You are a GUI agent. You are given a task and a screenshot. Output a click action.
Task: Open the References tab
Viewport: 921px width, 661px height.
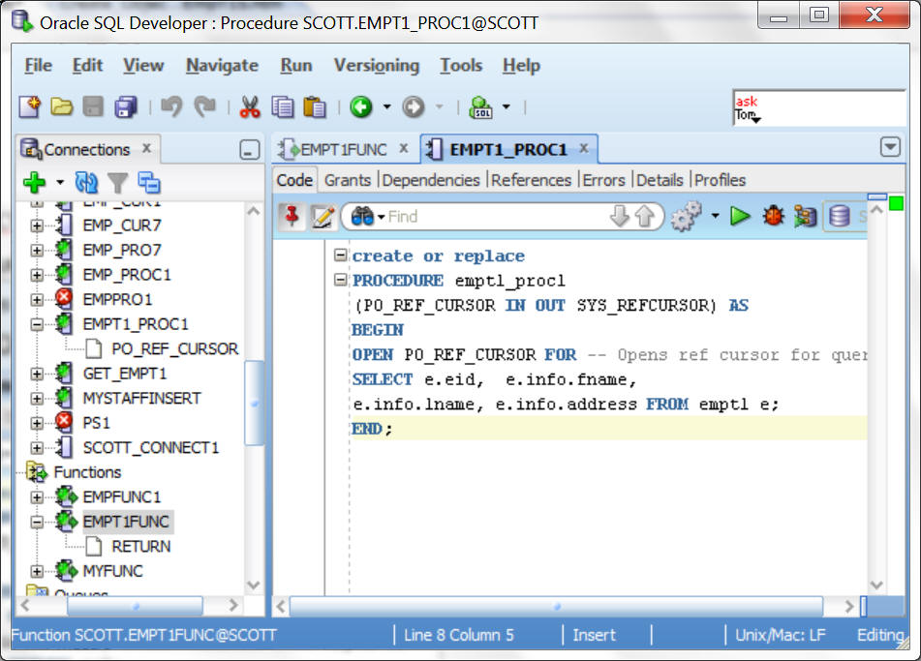(x=531, y=180)
